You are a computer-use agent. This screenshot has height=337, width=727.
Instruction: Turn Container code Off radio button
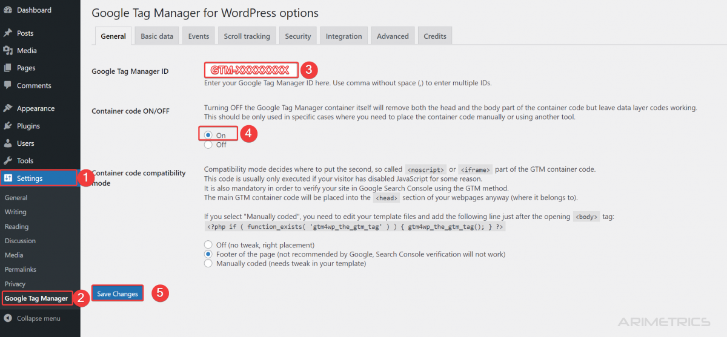(x=208, y=145)
